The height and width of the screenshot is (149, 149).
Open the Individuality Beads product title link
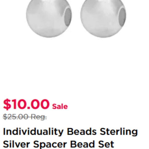click(x=70, y=138)
